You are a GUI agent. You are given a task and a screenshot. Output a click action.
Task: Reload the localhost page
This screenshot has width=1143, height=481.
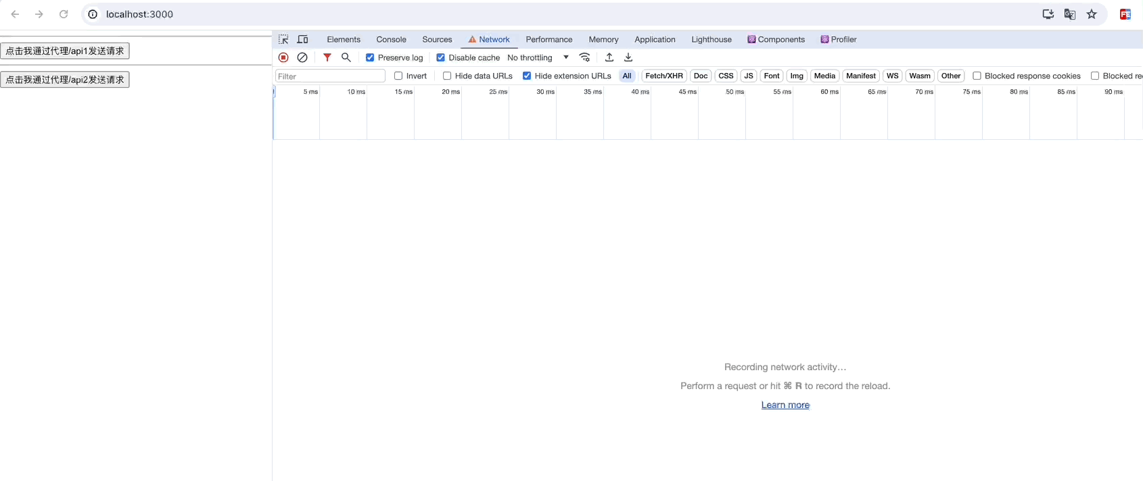(64, 14)
